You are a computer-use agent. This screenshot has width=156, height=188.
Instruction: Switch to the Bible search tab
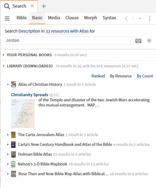(x=22, y=18)
